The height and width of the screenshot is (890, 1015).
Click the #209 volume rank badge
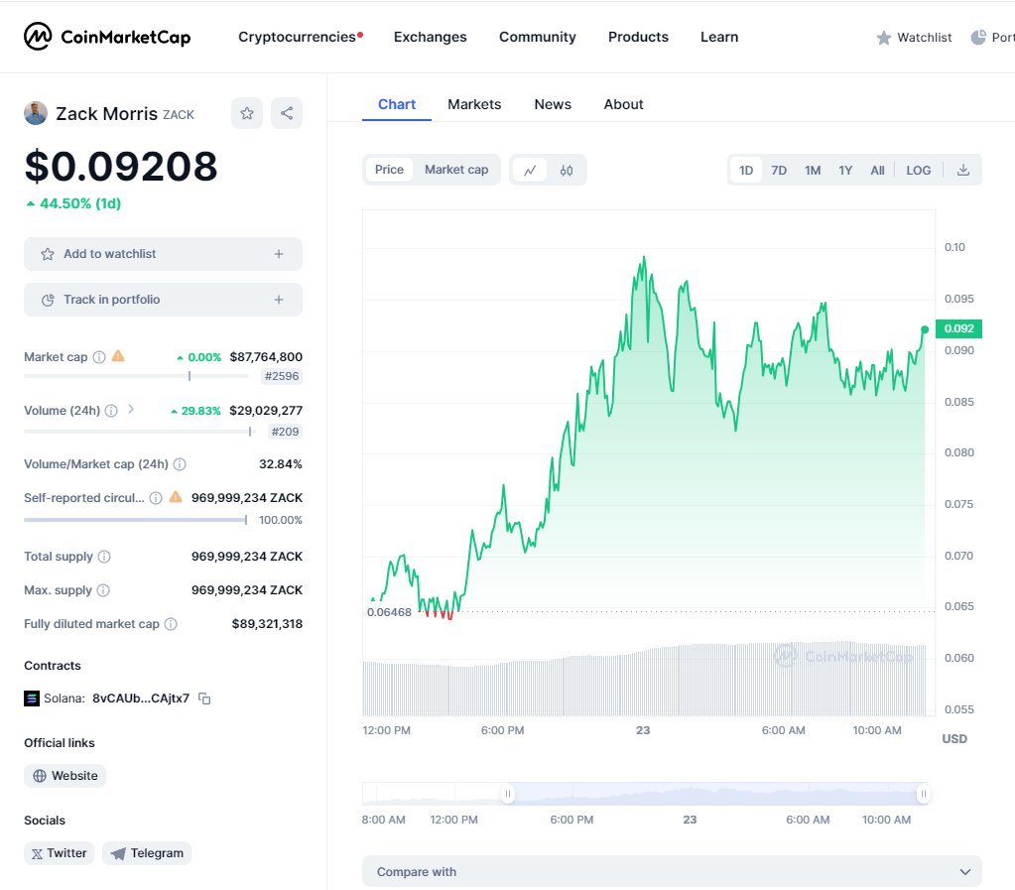click(x=285, y=432)
